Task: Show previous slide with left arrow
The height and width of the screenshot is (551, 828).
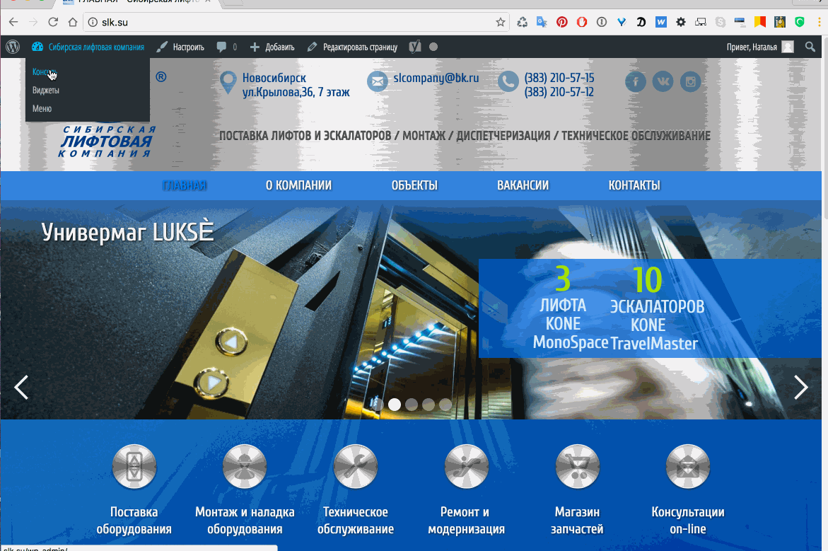Action: click(21, 388)
